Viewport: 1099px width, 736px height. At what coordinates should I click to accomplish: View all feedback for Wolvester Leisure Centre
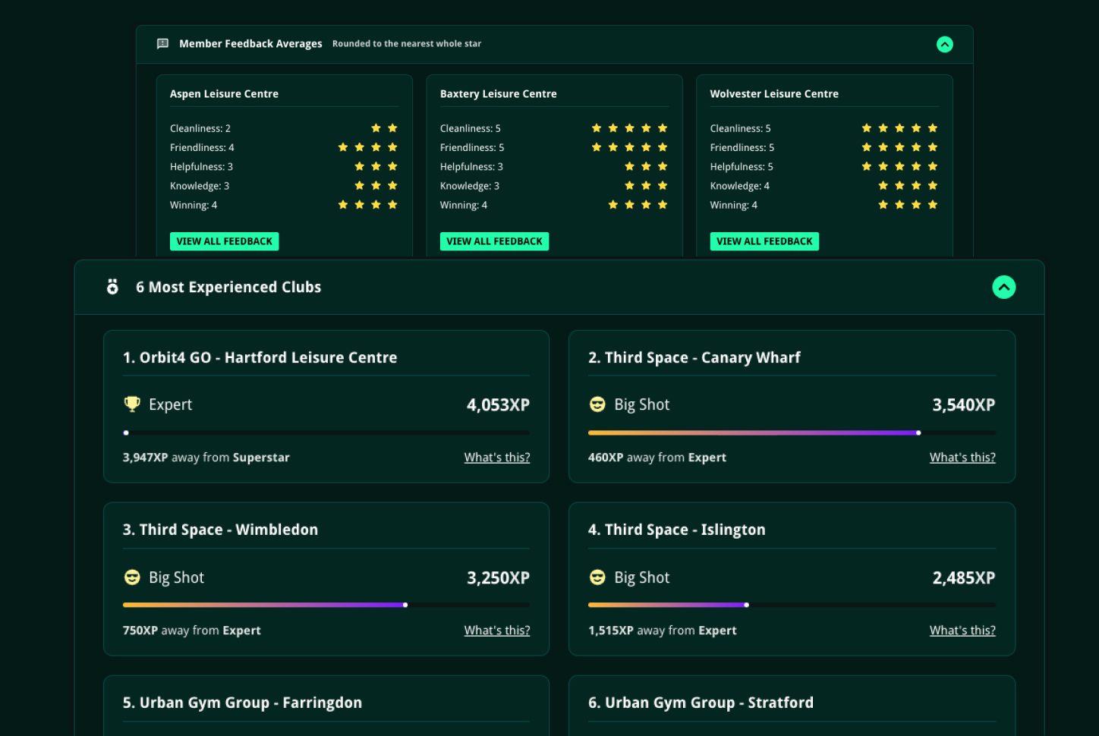click(x=764, y=241)
